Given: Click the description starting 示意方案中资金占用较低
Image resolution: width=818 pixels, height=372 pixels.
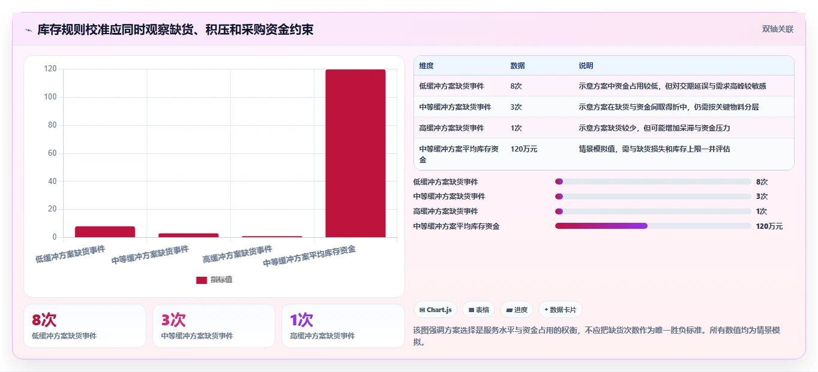Looking at the screenshot, I should coord(672,86).
